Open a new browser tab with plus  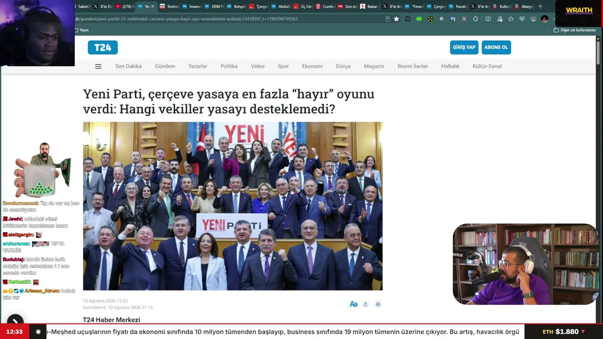pos(540,7)
